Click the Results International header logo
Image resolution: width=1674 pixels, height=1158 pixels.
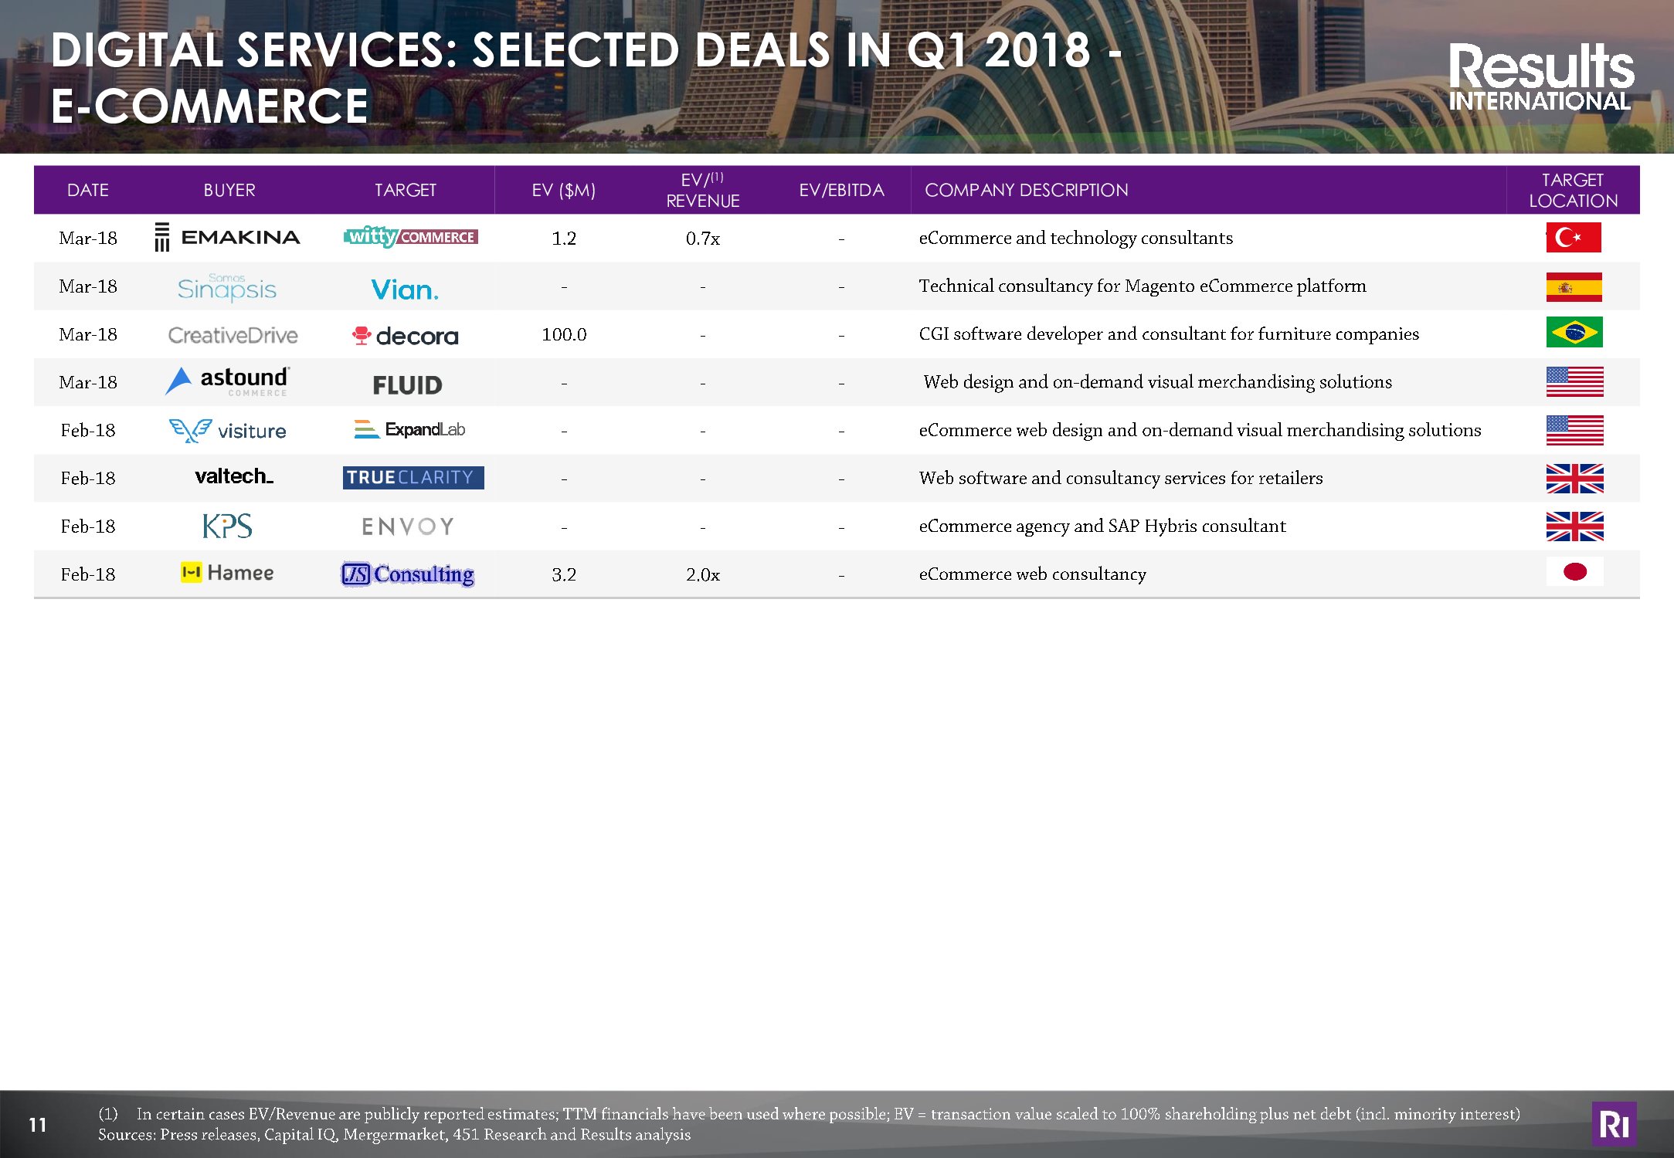point(1540,77)
